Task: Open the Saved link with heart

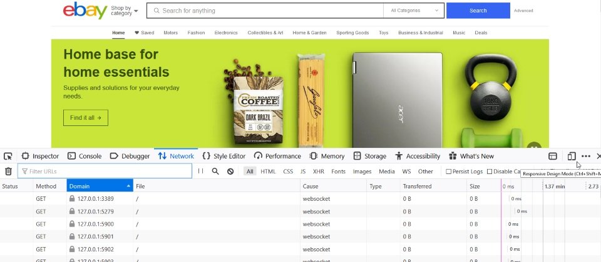Action: (145, 33)
